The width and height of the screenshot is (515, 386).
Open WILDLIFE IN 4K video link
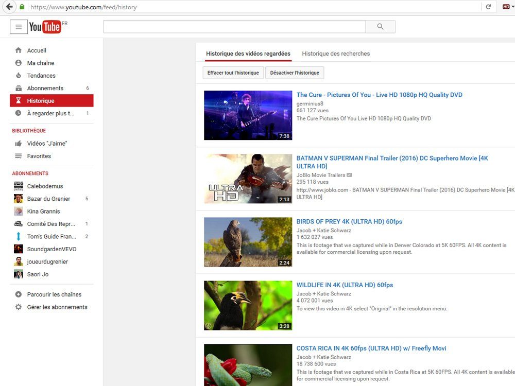345,285
